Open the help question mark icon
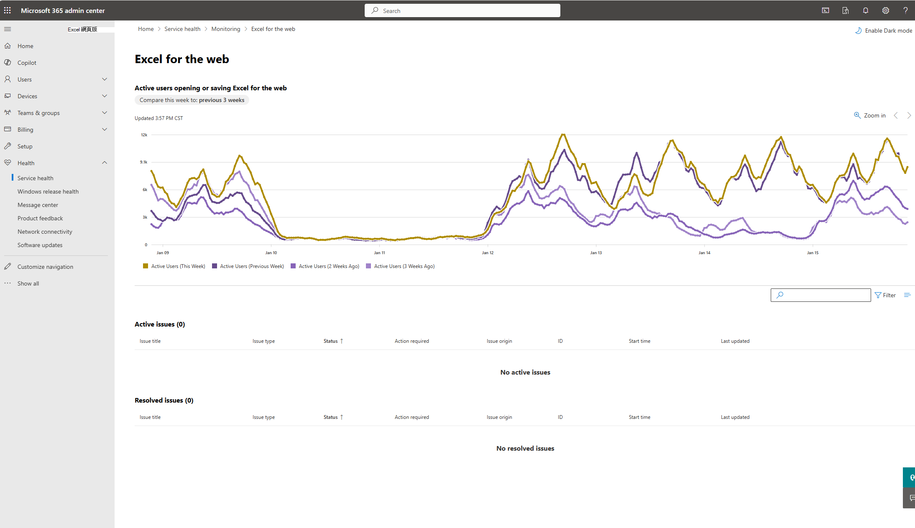This screenshot has width=915, height=528. 905,10
